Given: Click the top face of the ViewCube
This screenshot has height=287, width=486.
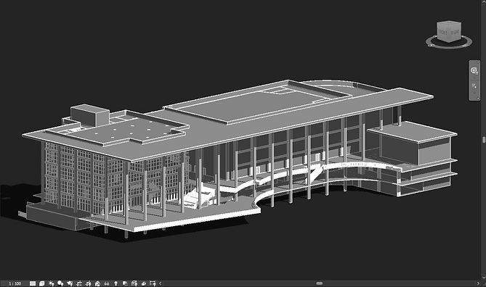Looking at the screenshot, I should [449, 23].
